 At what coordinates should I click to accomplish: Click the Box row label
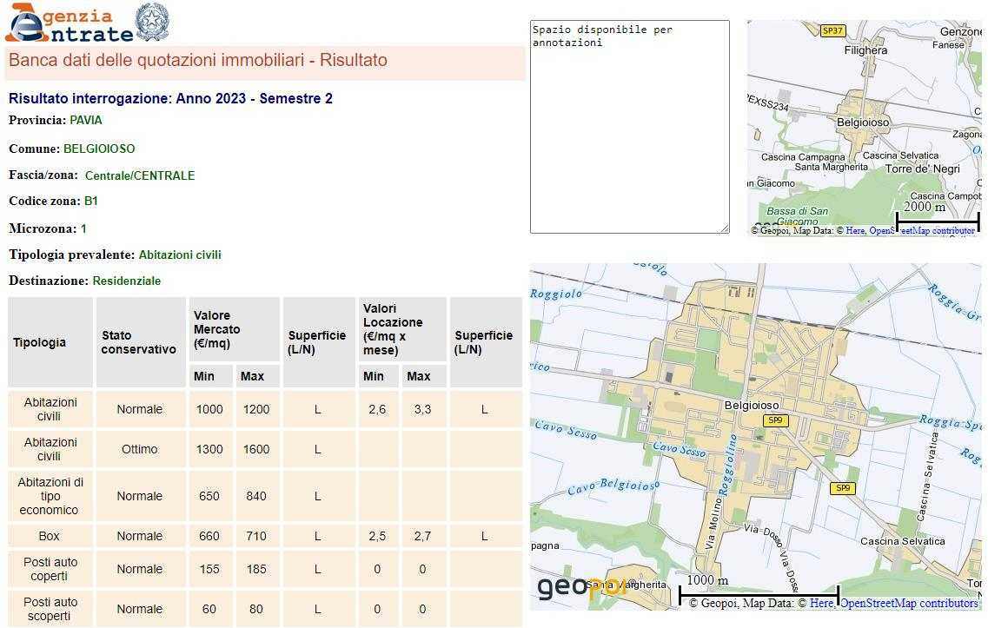(x=50, y=536)
